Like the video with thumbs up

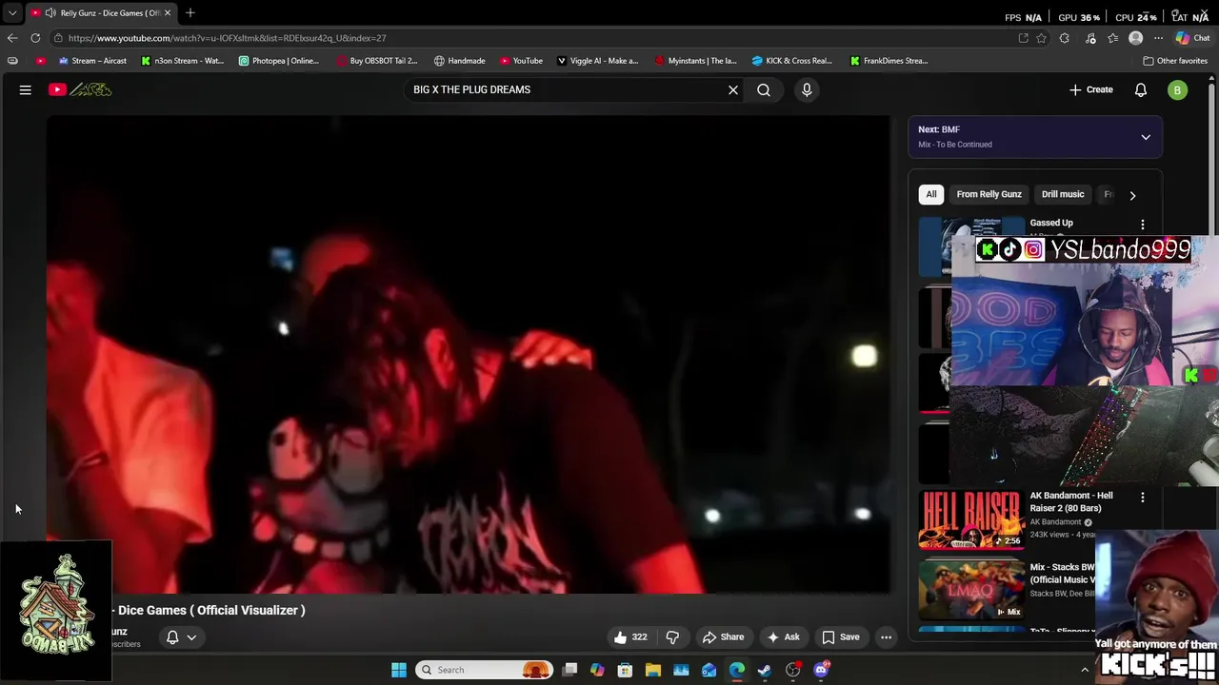pyautogui.click(x=630, y=637)
